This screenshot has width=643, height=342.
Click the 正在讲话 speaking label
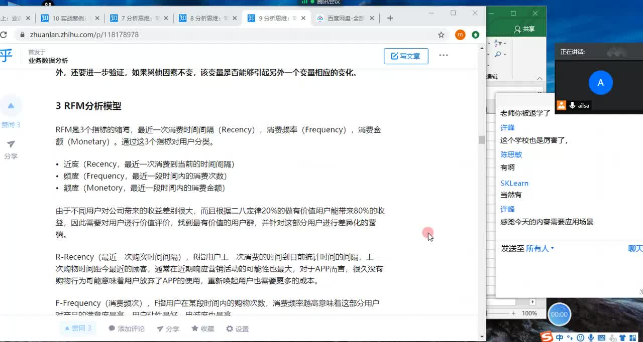tap(573, 52)
